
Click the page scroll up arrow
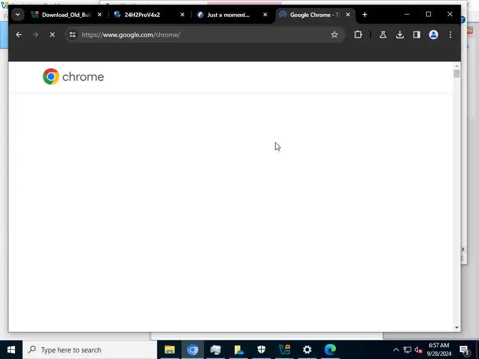click(457, 66)
